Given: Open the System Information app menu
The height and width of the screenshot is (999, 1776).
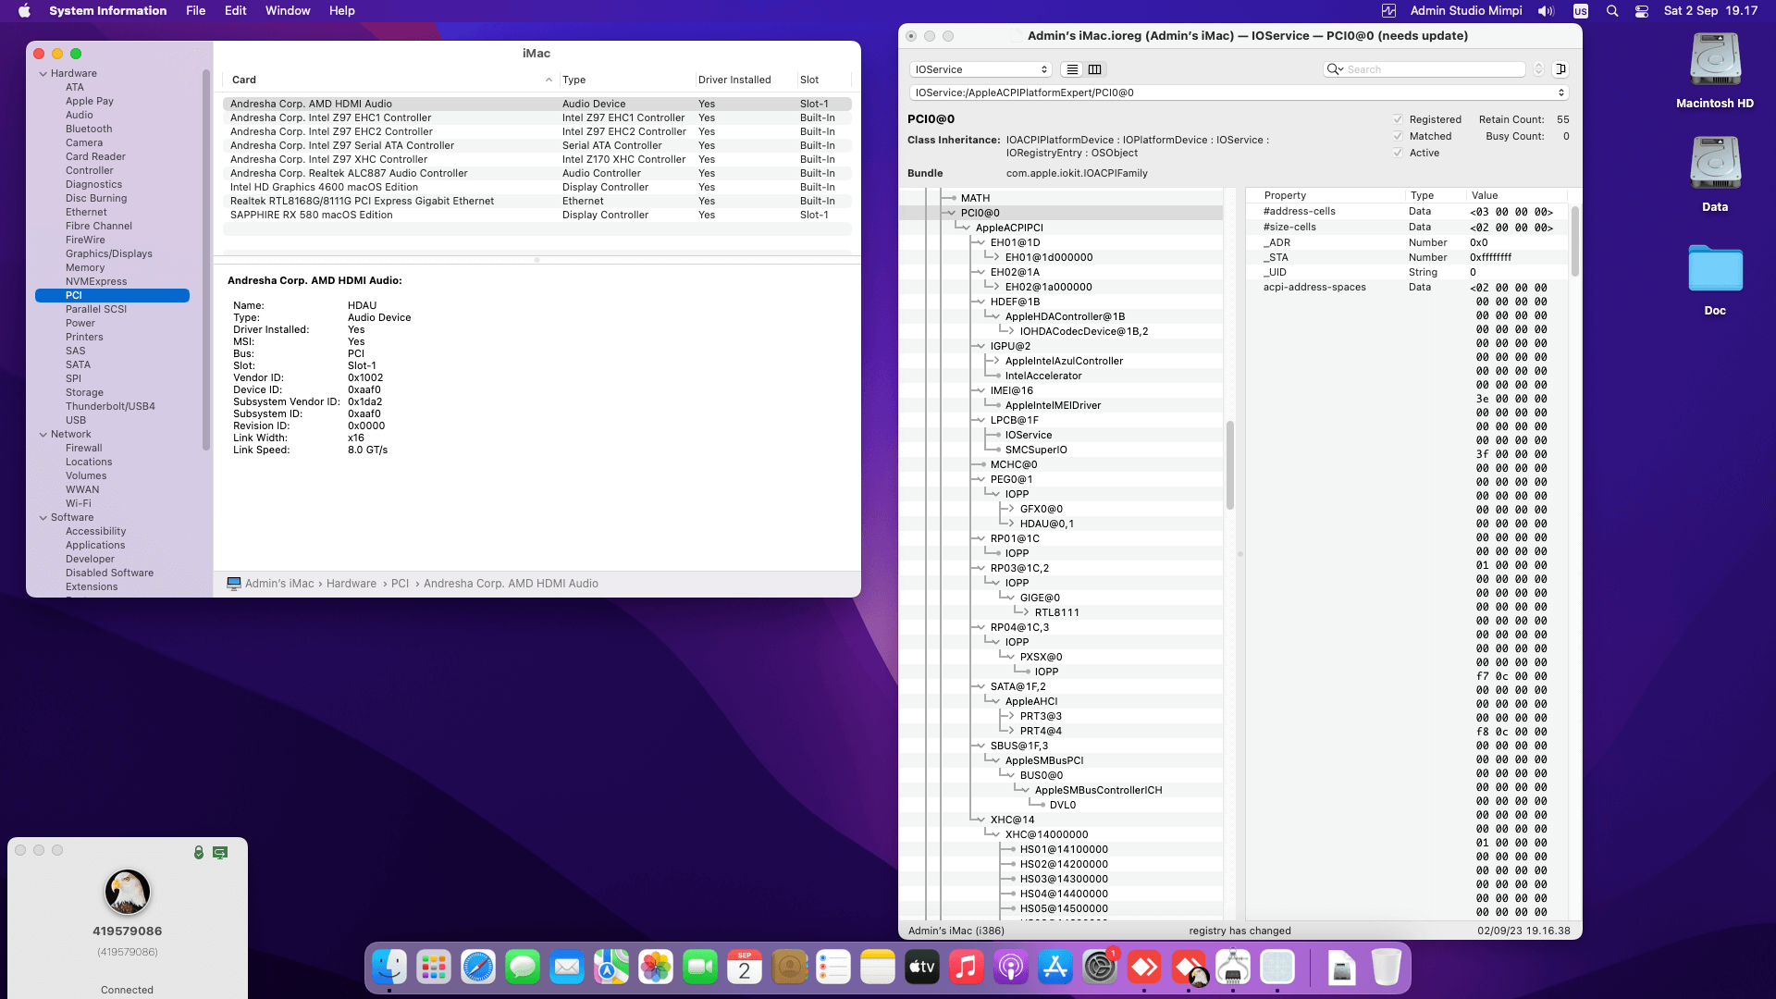Looking at the screenshot, I should click(x=108, y=11).
